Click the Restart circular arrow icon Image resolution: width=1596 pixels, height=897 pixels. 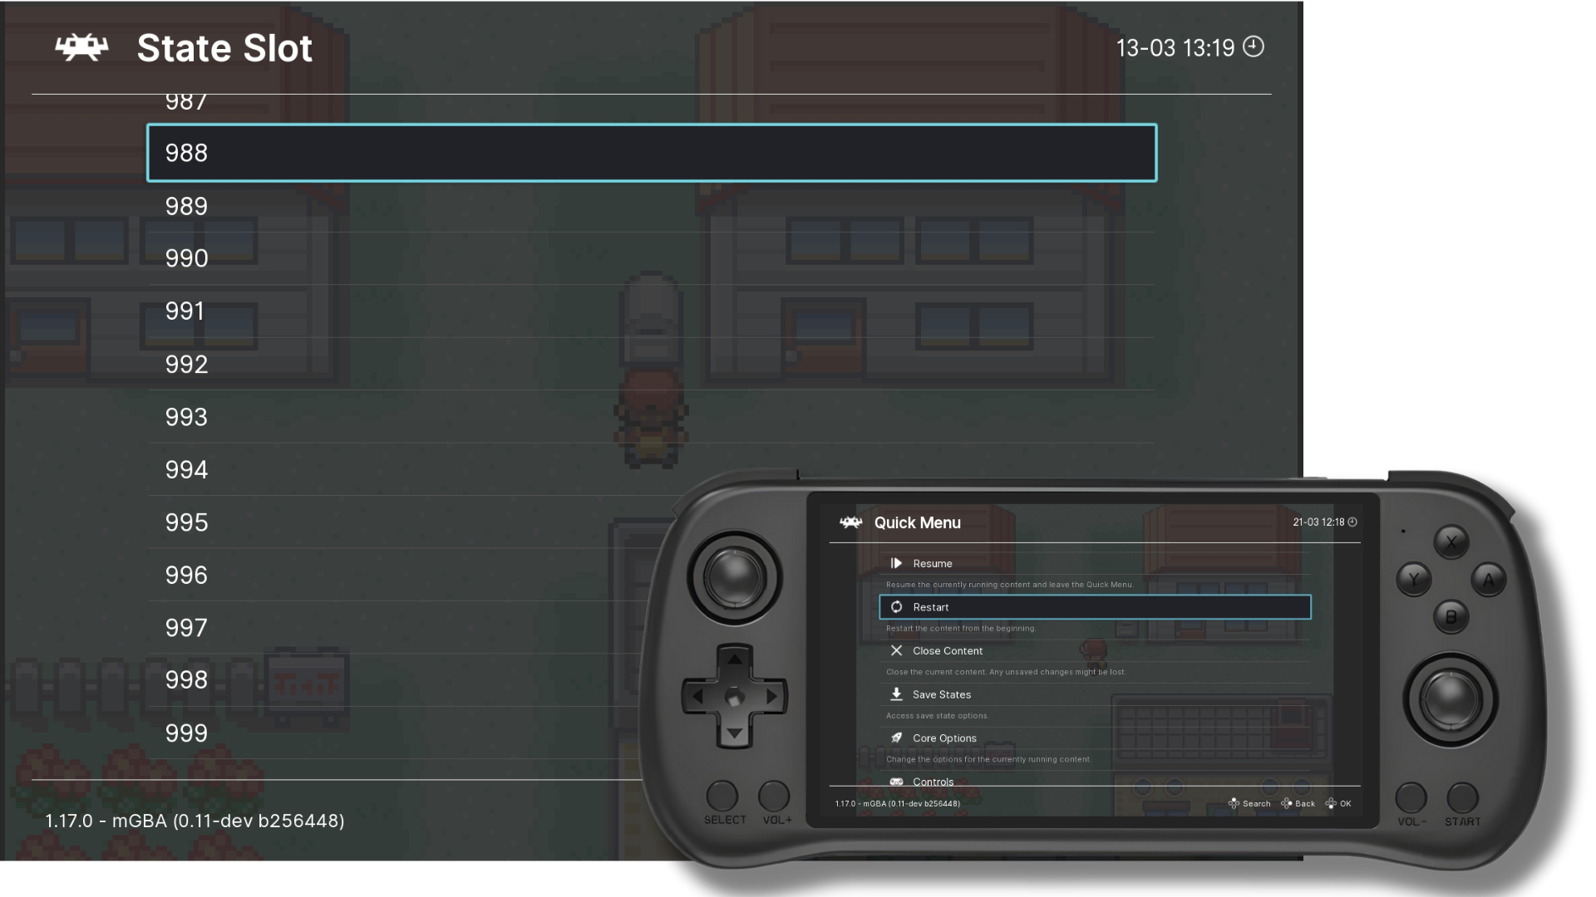coord(896,607)
